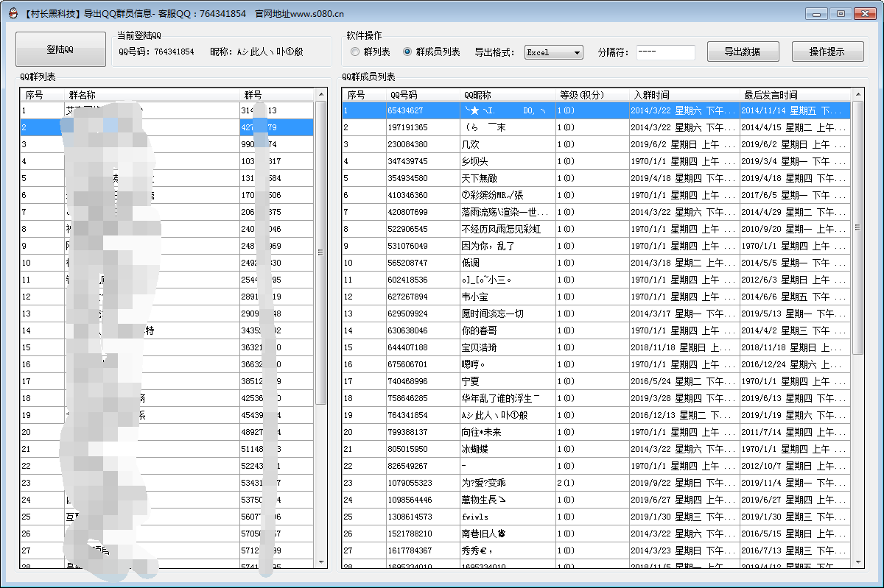This screenshot has width=884, height=588.
Task: Click the 群号 column header
Action: 277,95
